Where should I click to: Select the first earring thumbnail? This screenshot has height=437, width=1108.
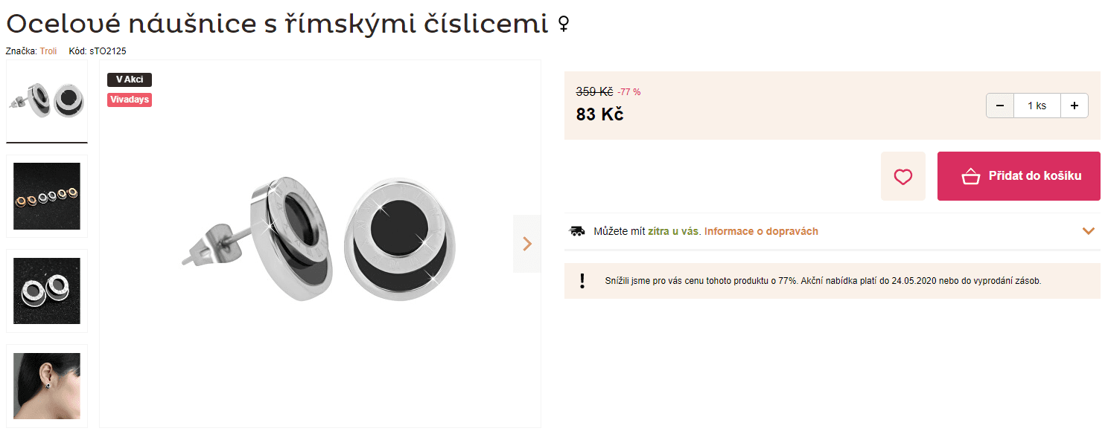pyautogui.click(x=47, y=100)
